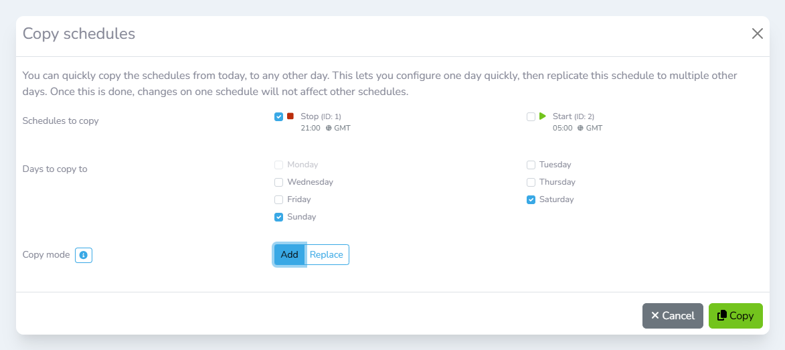
Task: Close the Copy schedules dialog
Action: point(757,33)
